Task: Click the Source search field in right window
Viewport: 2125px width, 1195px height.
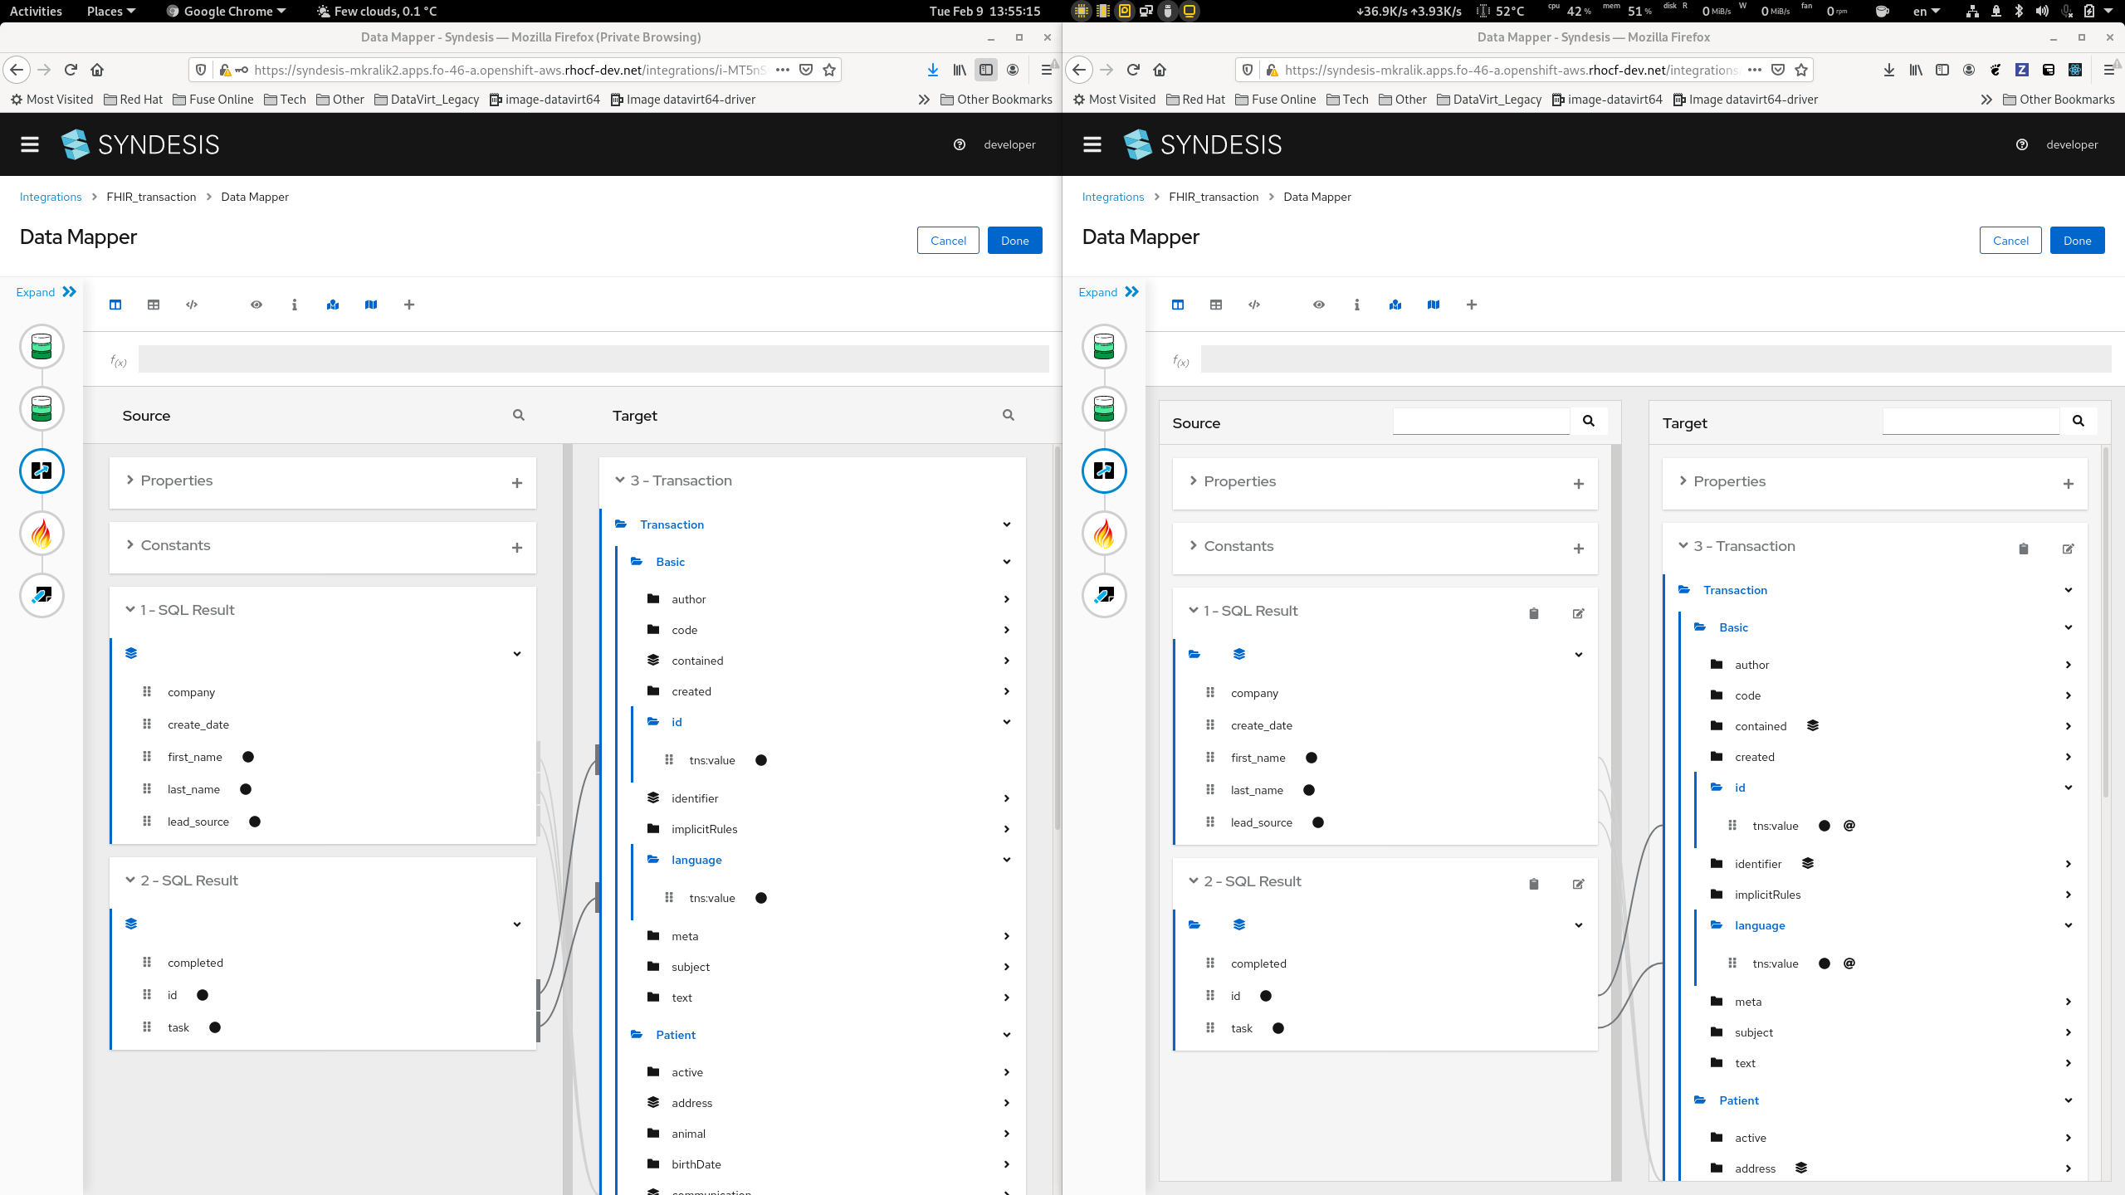Action: click(x=1481, y=421)
